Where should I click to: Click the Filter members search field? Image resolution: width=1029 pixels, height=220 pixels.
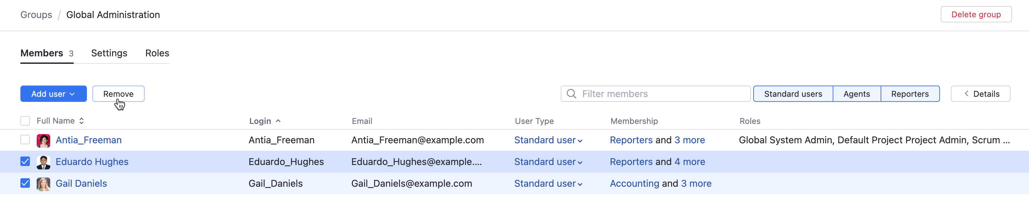point(663,94)
